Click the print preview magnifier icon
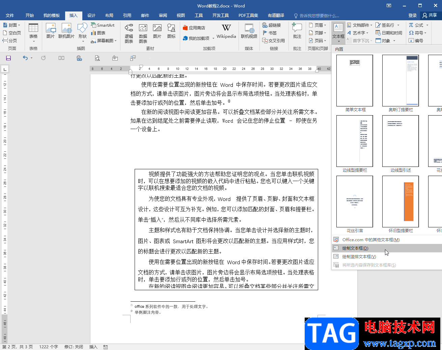The width and height of the screenshot is (442, 350). click(97, 58)
